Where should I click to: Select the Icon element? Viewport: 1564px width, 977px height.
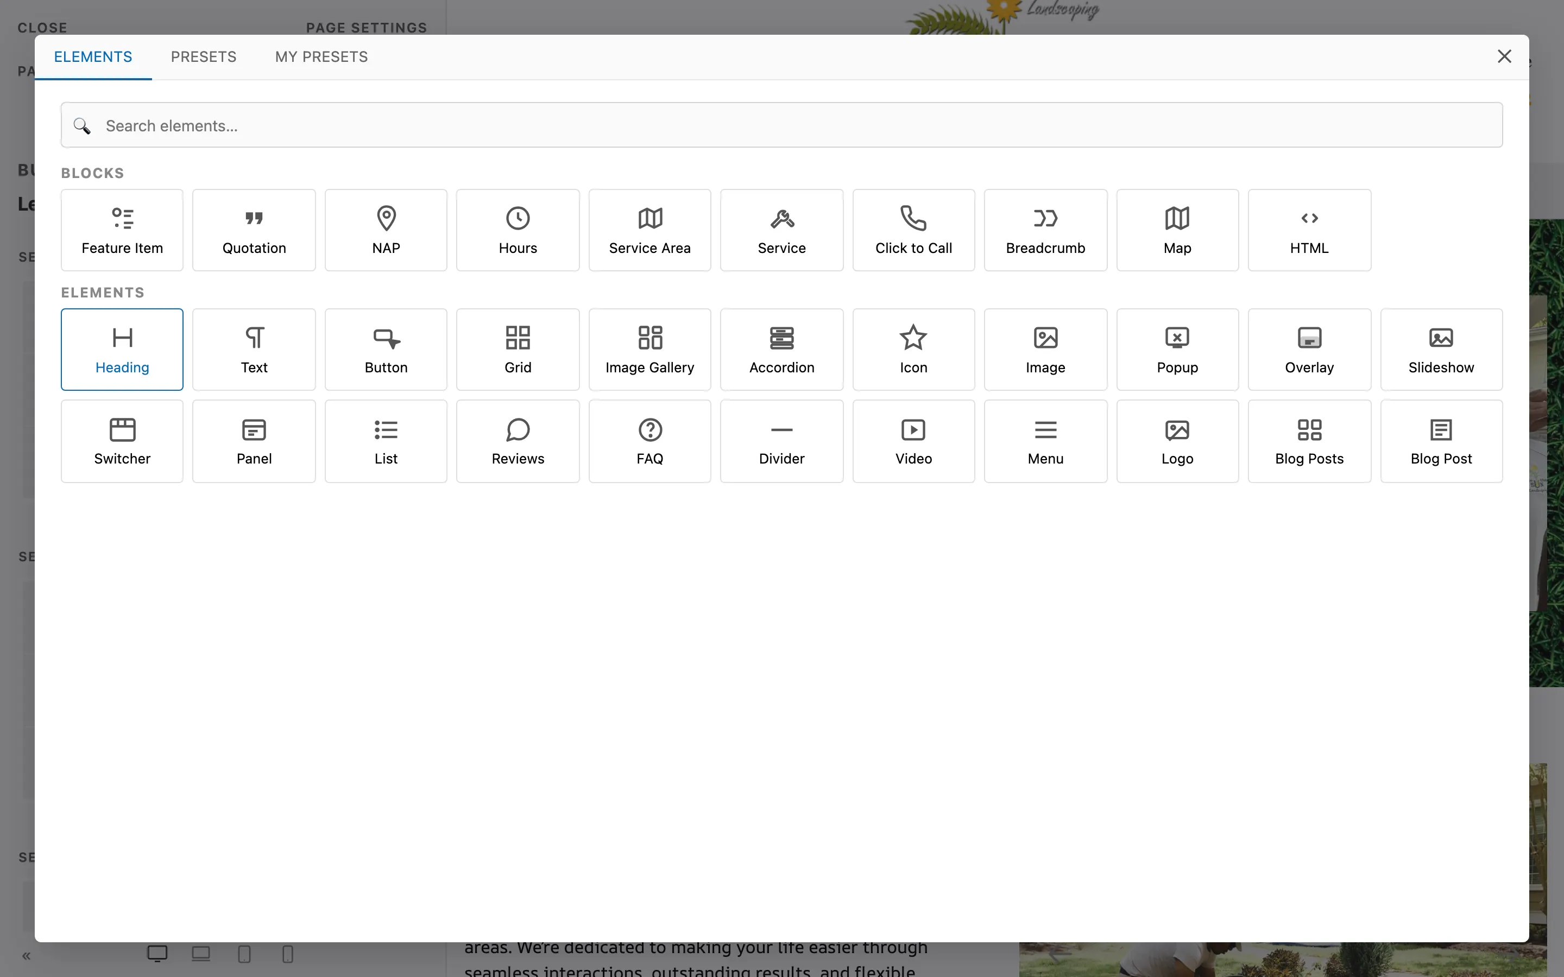914,350
